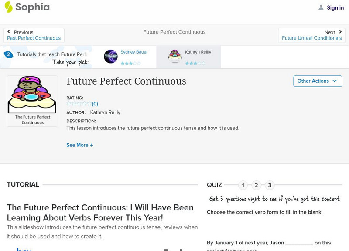
Task: Jump to quiz question 1
Action: point(243,185)
